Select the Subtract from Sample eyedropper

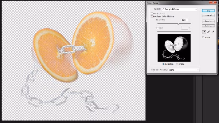pyautogui.click(x=213, y=32)
